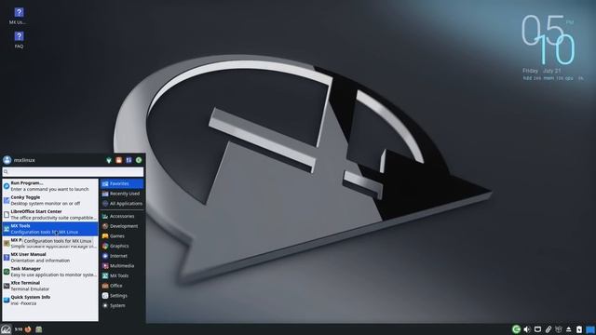Launch Conky Toggle from favorites
This screenshot has height=335, width=596.
tap(50, 200)
